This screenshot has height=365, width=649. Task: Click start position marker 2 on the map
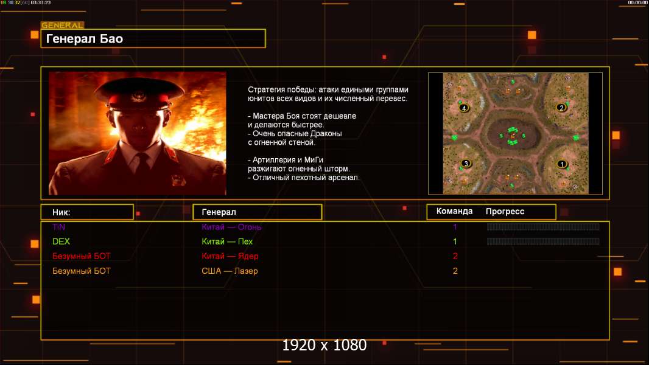coord(561,108)
